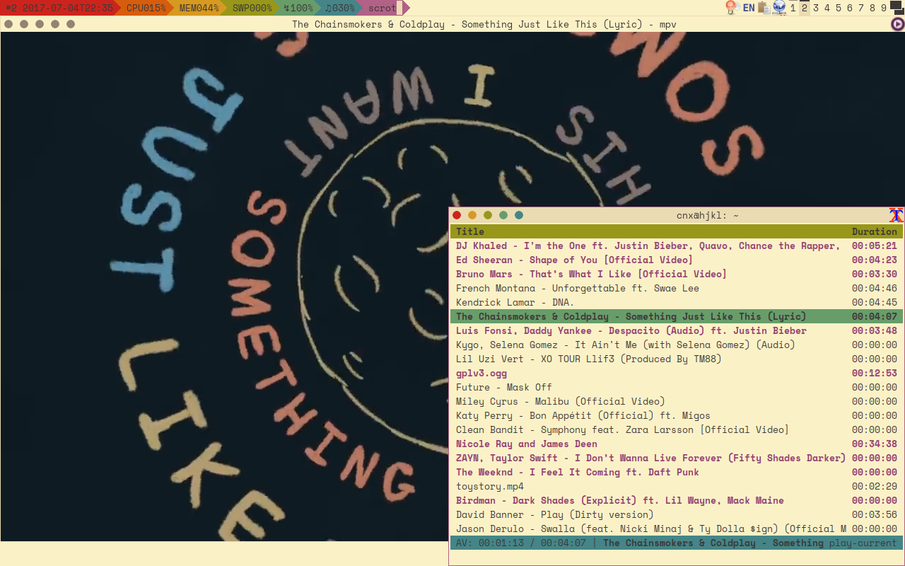Switch to workspace tag 8
The image size is (905, 566).
[872, 8]
